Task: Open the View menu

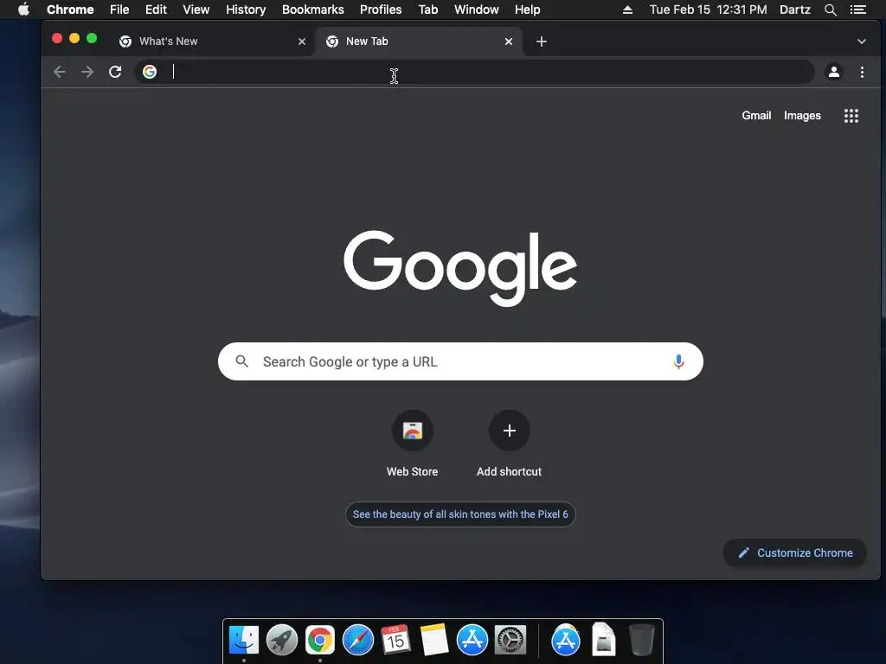Action: pyautogui.click(x=196, y=10)
